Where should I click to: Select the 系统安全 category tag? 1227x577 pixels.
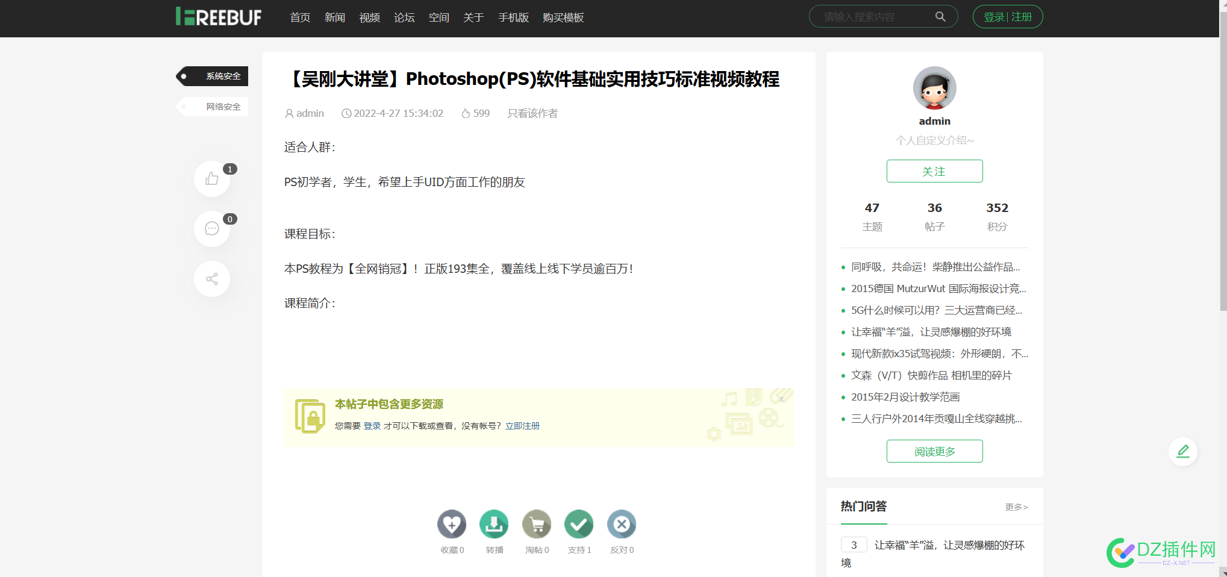(x=212, y=76)
